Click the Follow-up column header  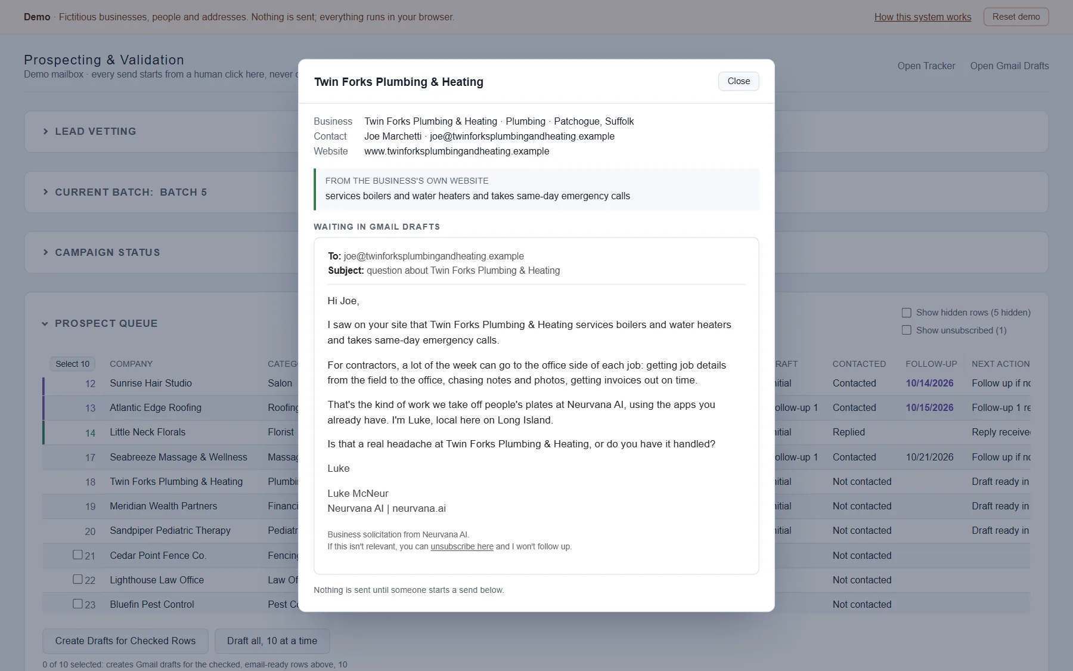pos(931,364)
